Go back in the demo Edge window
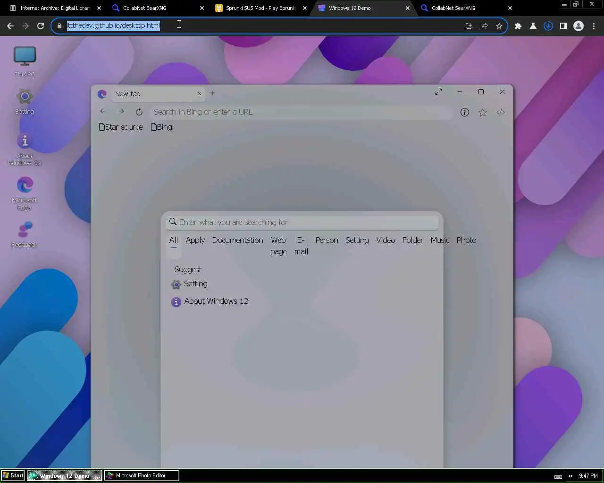The width and height of the screenshot is (604, 483). click(103, 111)
